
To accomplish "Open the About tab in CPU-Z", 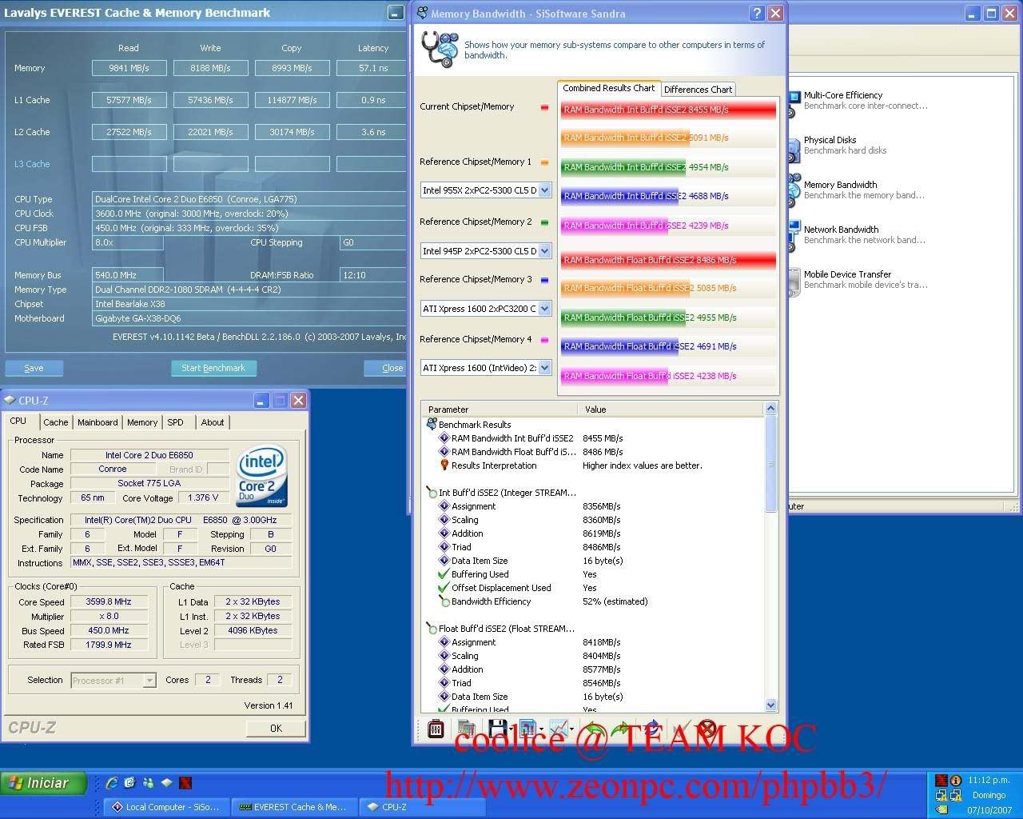I will click(213, 422).
